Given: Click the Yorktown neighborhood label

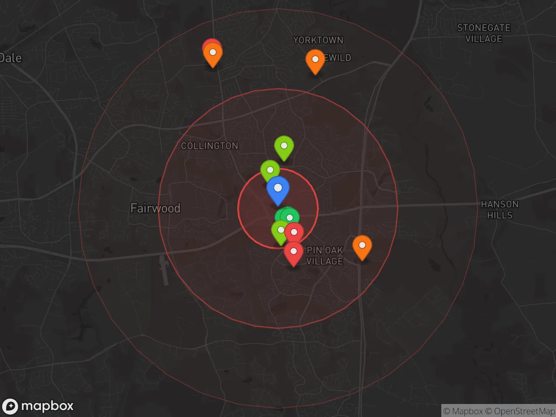Looking at the screenshot, I should (x=318, y=40).
